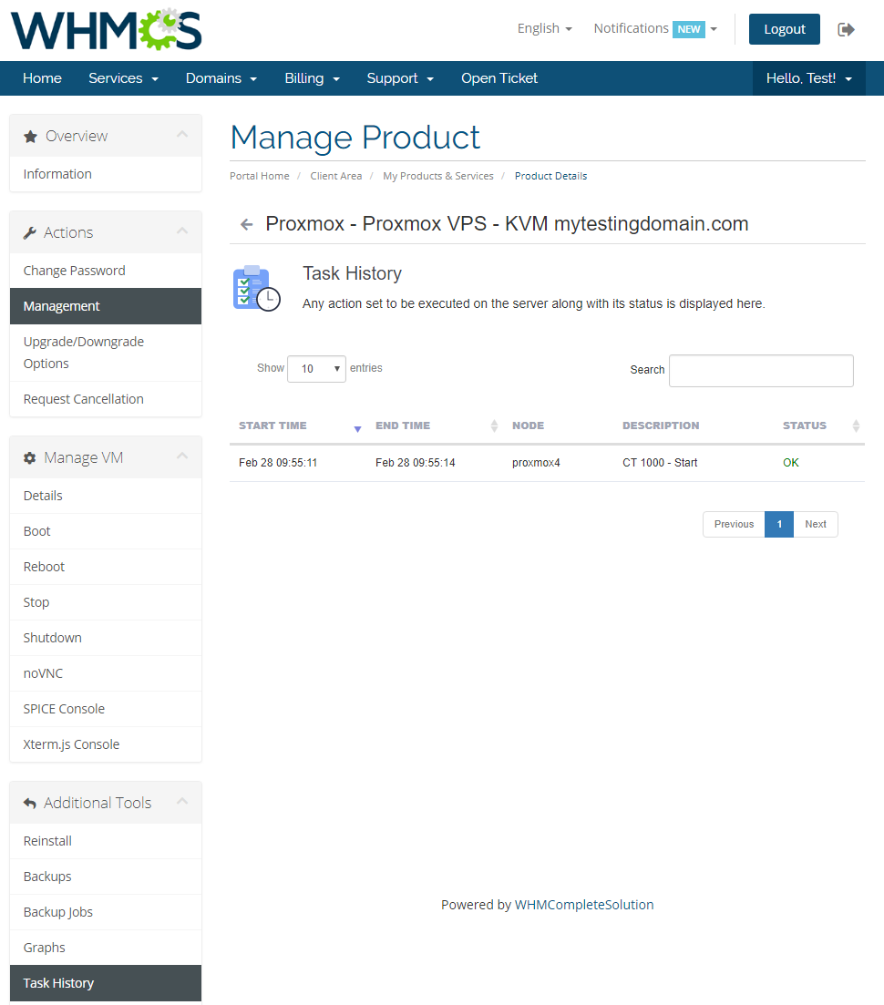Open the Domains menu
The width and height of the screenshot is (884, 1005).
[x=221, y=78]
